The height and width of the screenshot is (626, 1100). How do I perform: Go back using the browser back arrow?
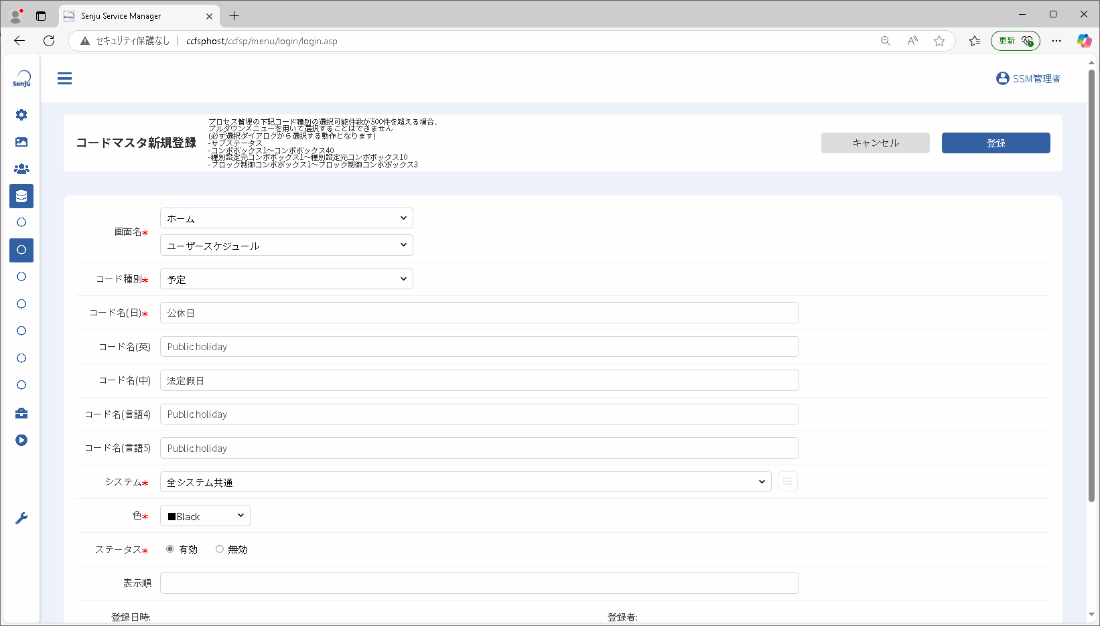(19, 41)
